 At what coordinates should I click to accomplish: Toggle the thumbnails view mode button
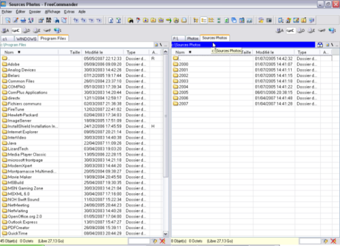pos(219,20)
